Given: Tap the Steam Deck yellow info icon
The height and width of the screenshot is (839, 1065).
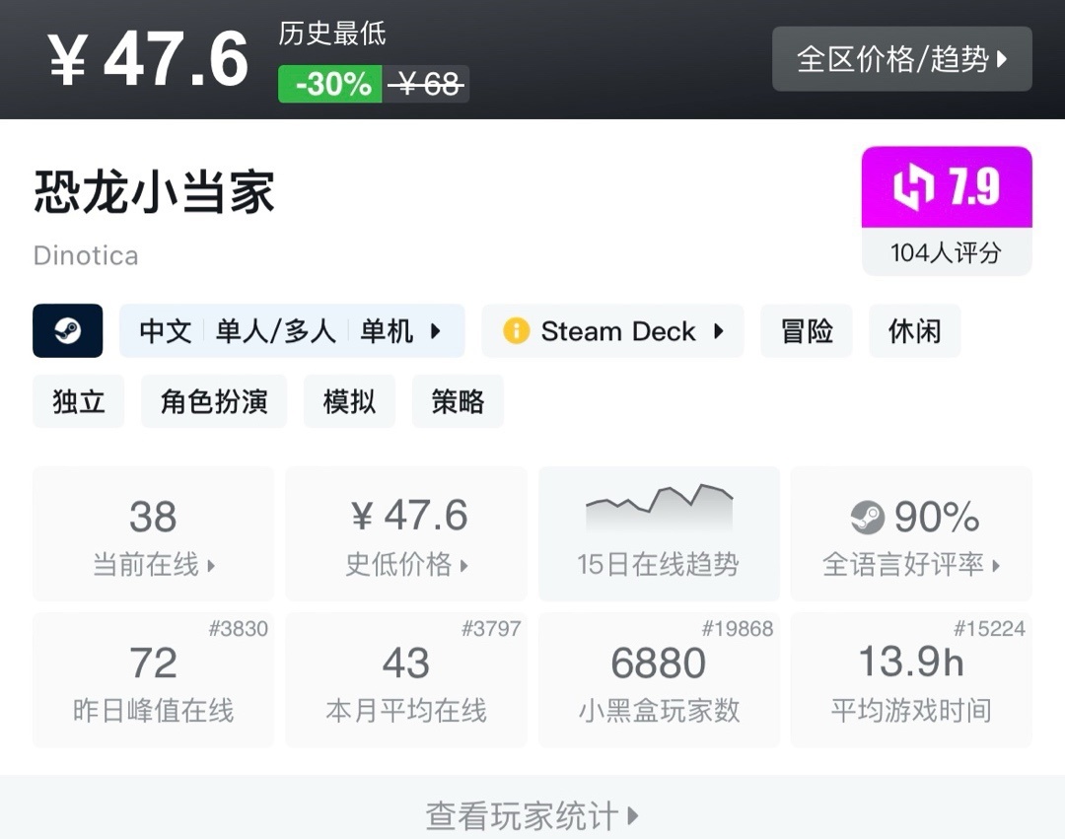Looking at the screenshot, I should pos(516,331).
